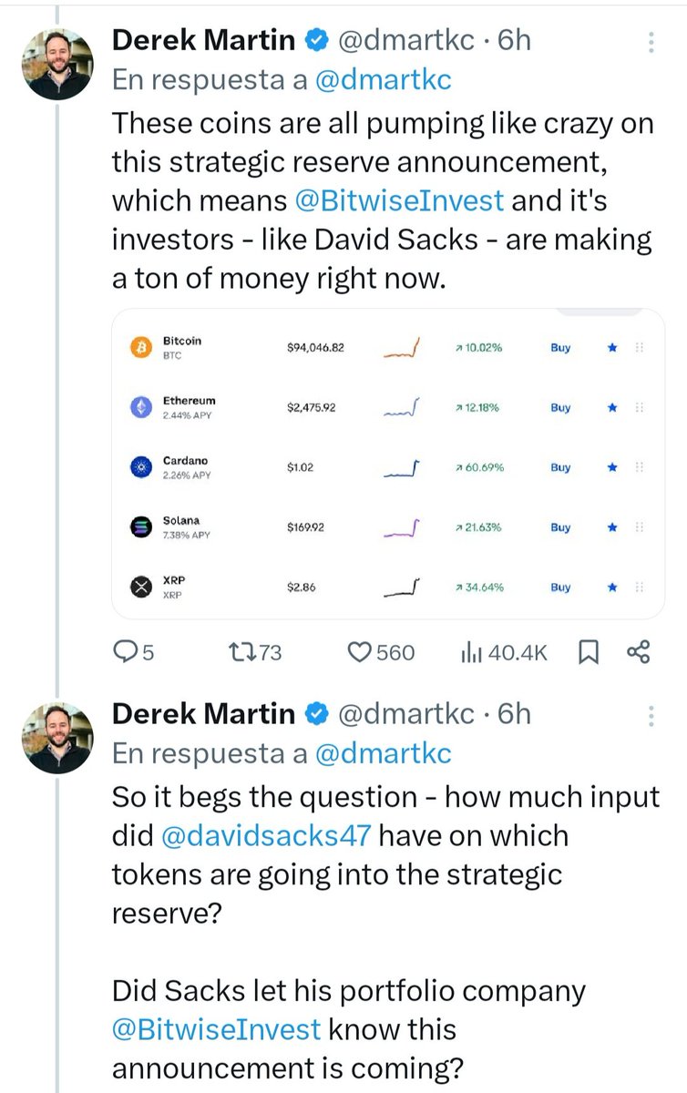Open @dmartkc reply link in first tweet

(x=383, y=80)
